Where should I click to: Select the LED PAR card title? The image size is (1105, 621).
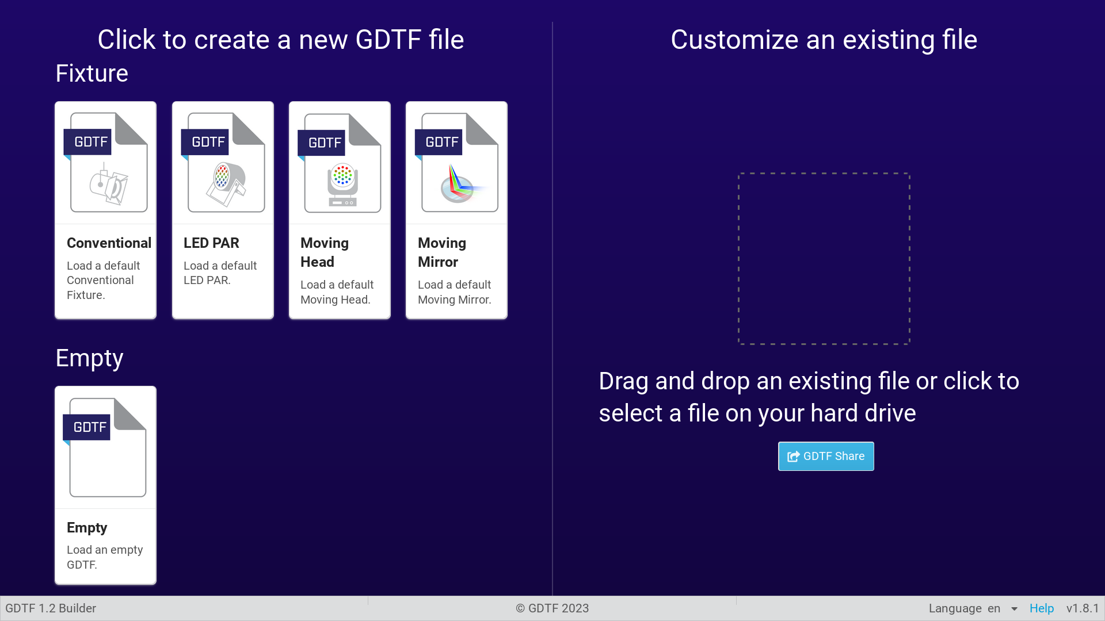(211, 243)
